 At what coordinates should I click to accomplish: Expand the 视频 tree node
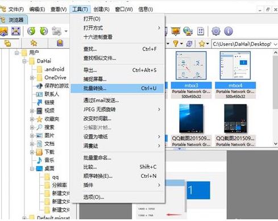[32, 111]
